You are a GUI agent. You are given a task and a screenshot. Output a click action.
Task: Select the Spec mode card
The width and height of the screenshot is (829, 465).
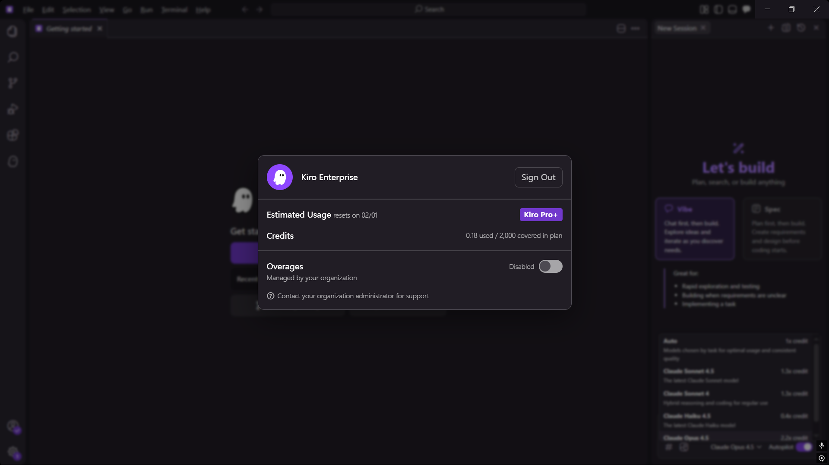[x=782, y=229]
